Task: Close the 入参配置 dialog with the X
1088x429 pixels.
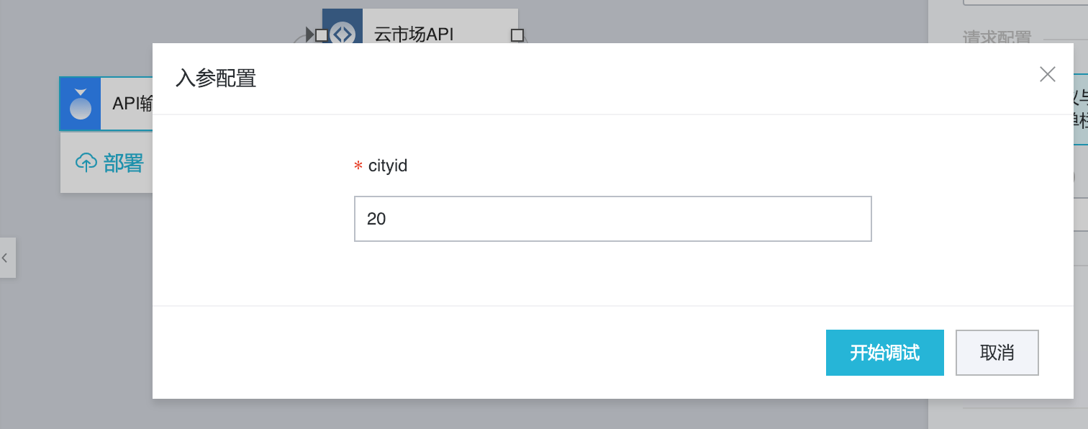Action: (1047, 74)
